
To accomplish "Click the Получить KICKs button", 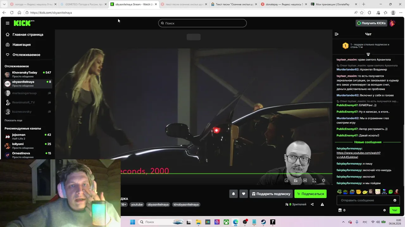I will (x=371, y=23).
